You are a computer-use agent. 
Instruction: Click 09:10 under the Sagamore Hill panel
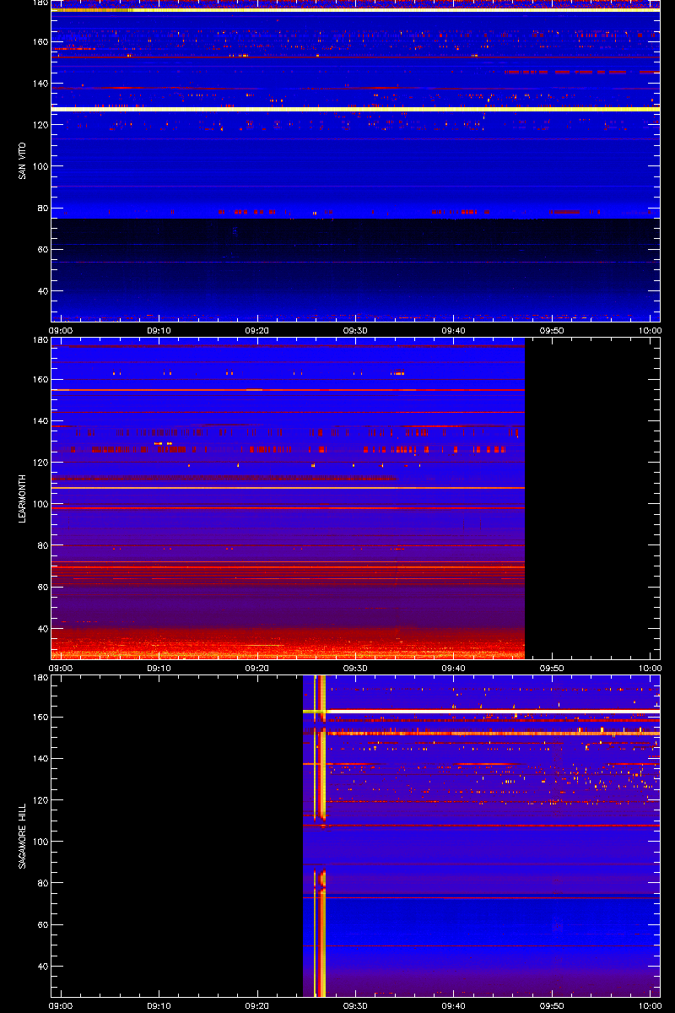tap(159, 1005)
